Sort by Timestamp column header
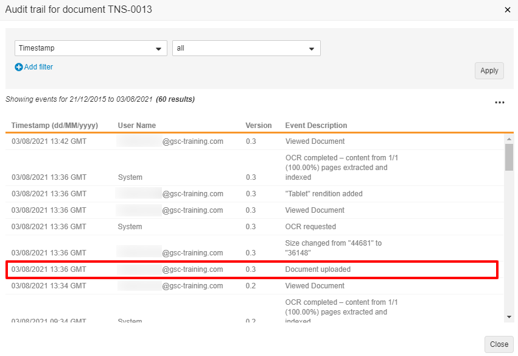The height and width of the screenshot is (356, 518). [54, 126]
